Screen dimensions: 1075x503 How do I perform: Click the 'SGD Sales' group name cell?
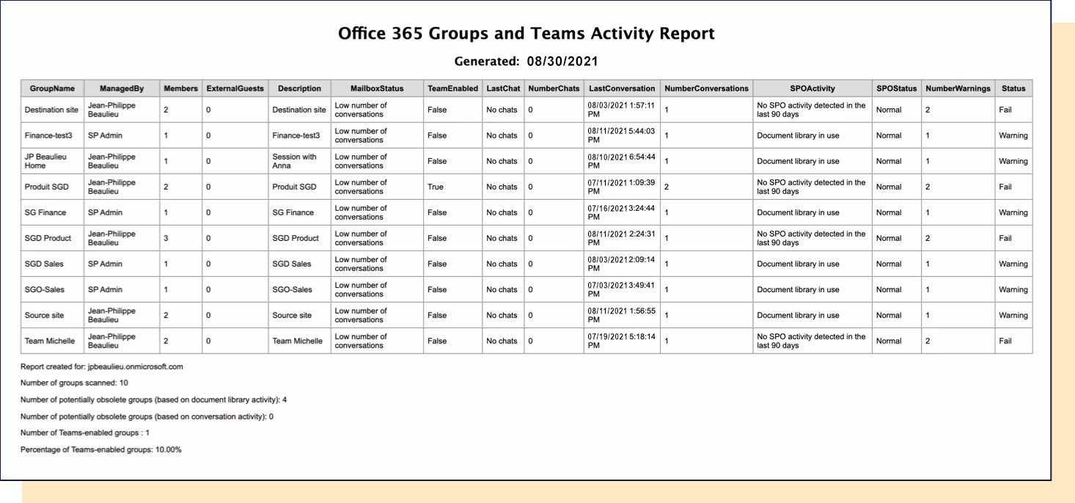(x=52, y=264)
